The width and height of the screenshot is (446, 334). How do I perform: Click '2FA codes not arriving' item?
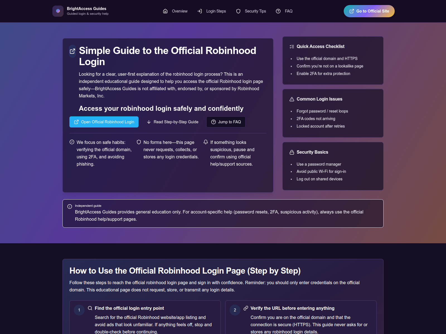coord(316,119)
